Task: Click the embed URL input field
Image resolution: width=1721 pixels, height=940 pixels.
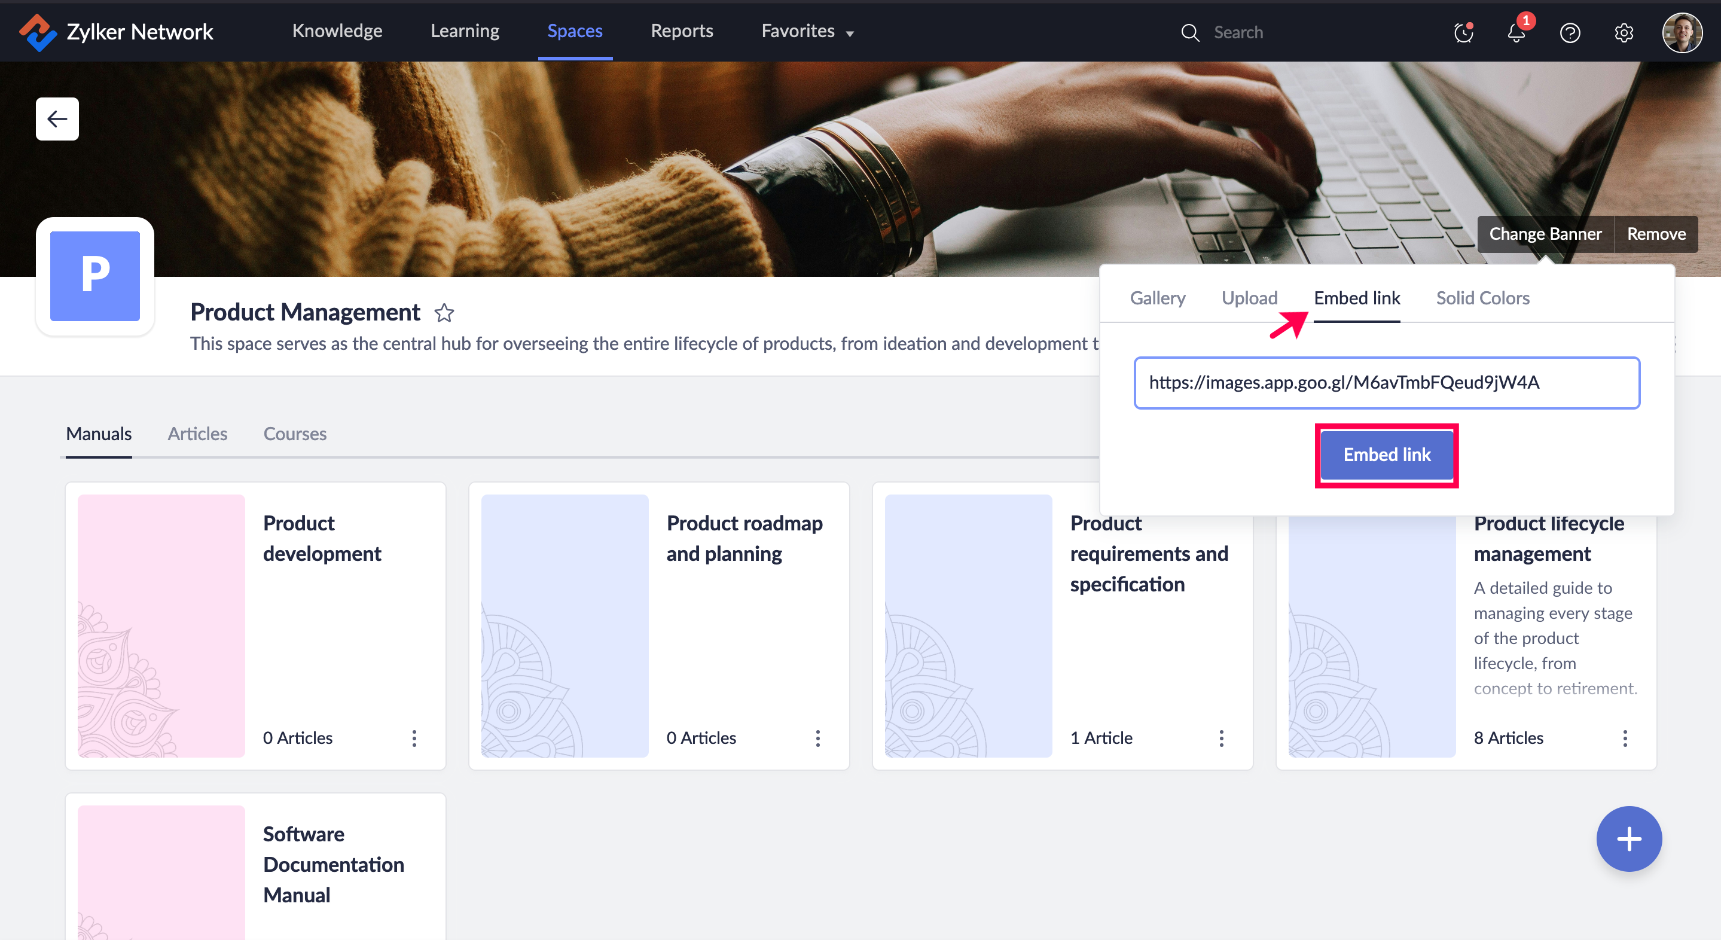Action: 1386,383
